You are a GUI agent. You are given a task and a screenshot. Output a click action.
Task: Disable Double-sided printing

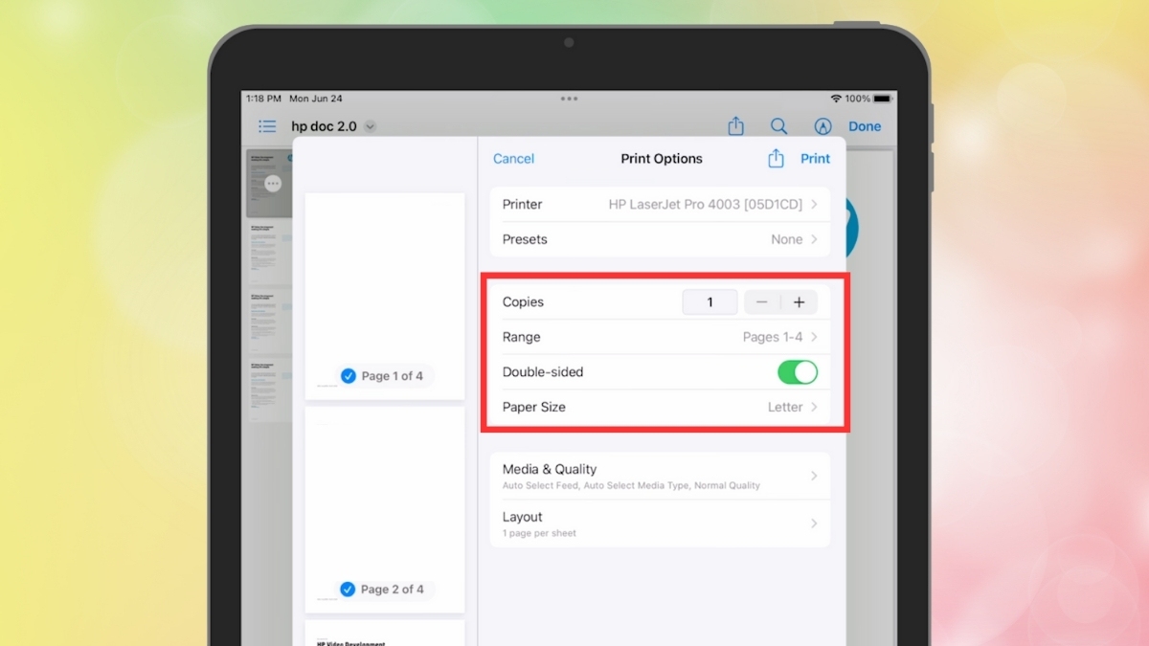tap(798, 372)
